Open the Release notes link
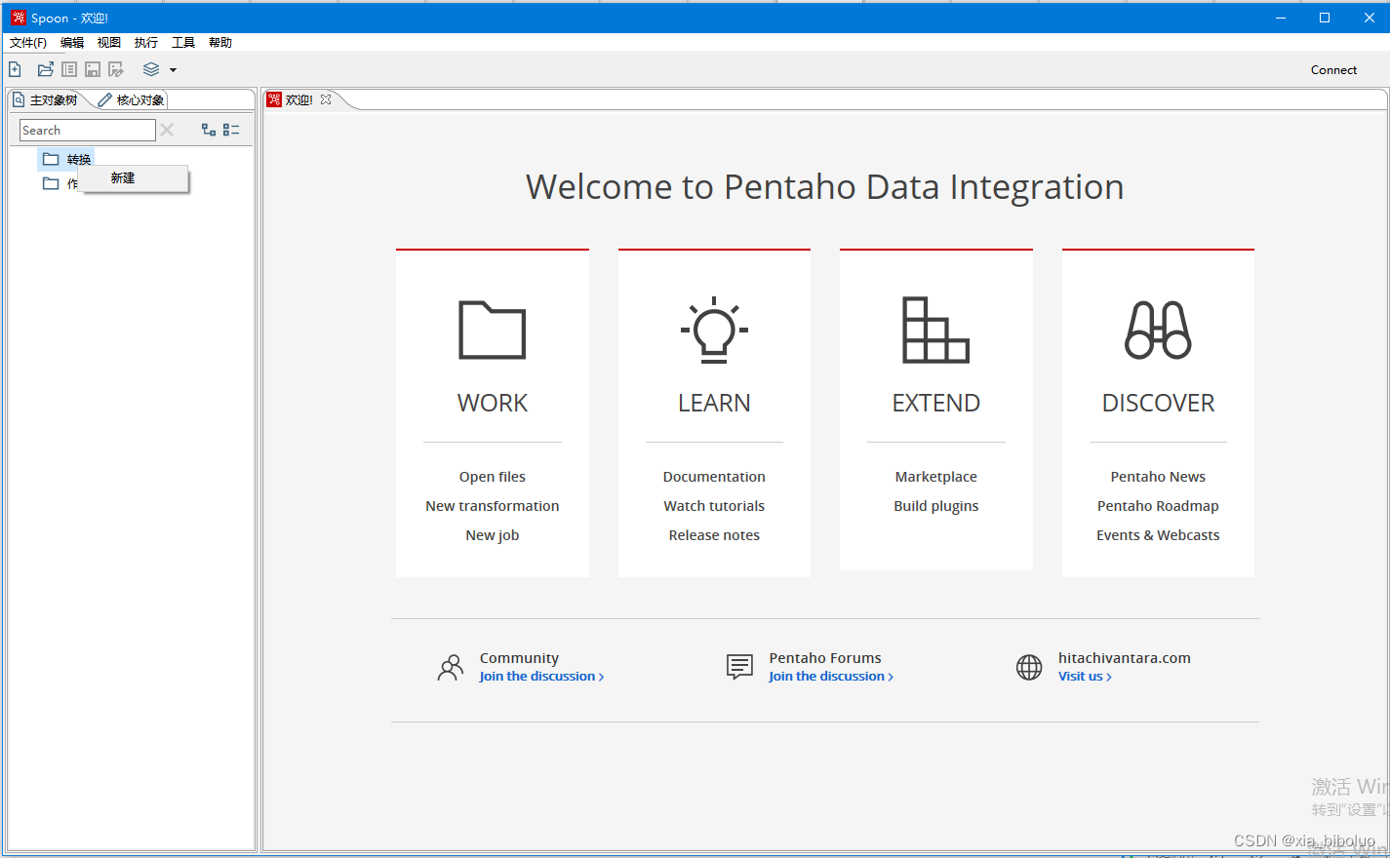This screenshot has width=1390, height=858. click(x=714, y=535)
